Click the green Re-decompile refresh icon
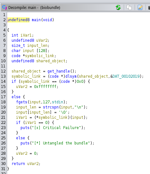The height and width of the screenshot is (174, 150). 118,8
